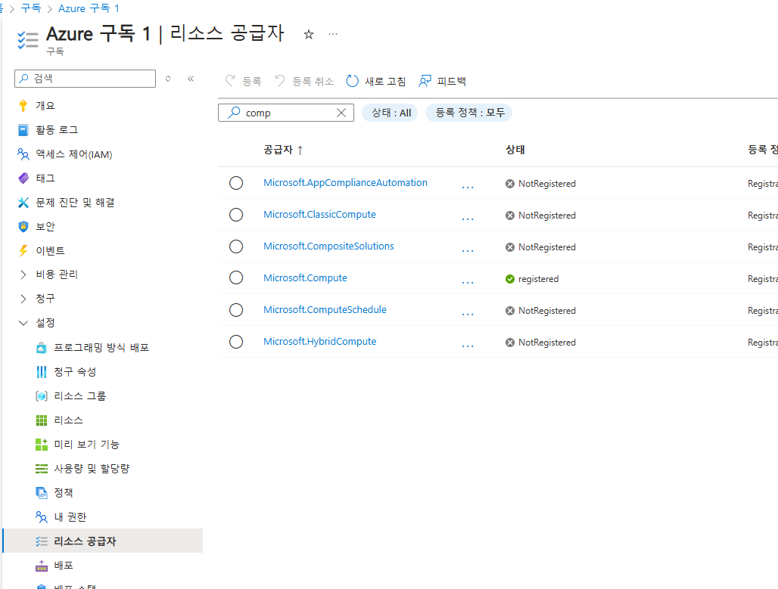
Task: Expand the 비용 관리 section
Action: 23,274
